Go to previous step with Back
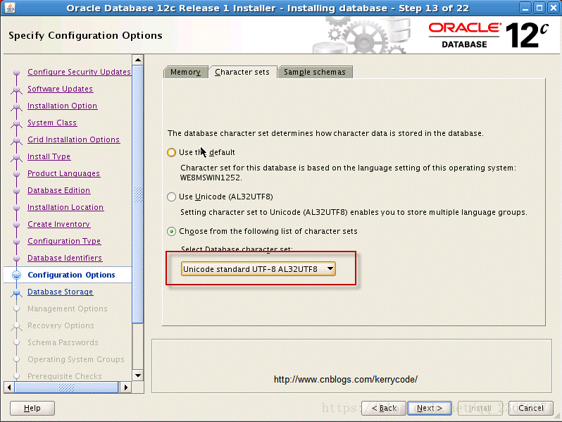Viewport: 562px width, 422px height. [384, 408]
